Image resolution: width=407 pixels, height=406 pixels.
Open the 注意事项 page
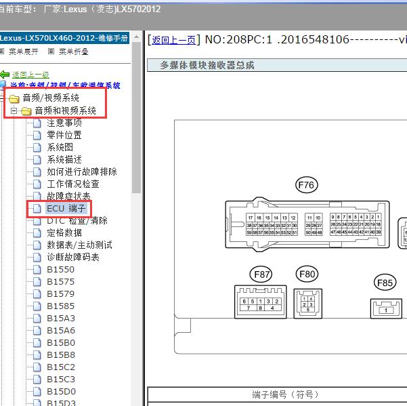coord(64,123)
